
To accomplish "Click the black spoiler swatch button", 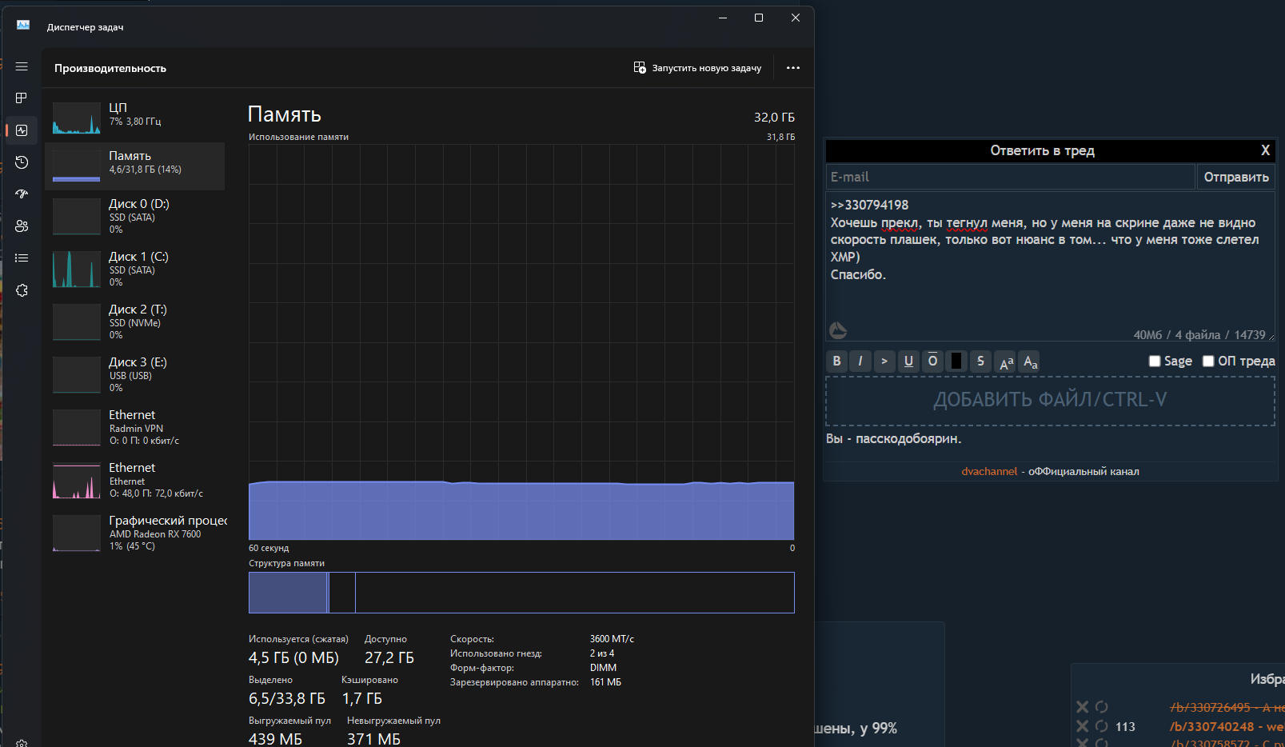I will [x=956, y=362].
